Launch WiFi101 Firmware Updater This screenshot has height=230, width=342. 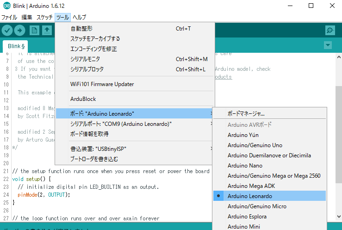[134, 84]
